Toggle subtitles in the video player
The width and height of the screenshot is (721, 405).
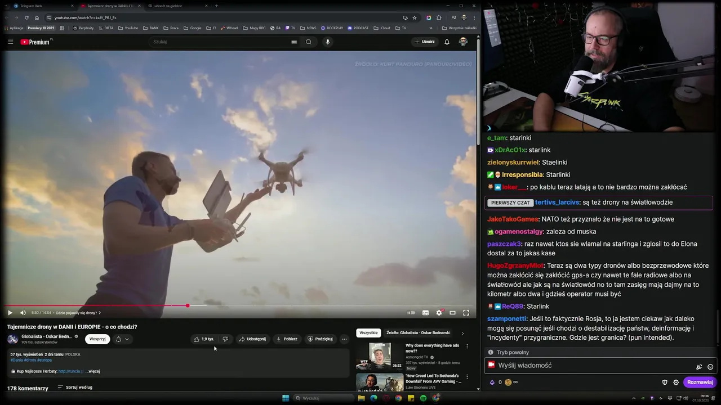(425, 313)
